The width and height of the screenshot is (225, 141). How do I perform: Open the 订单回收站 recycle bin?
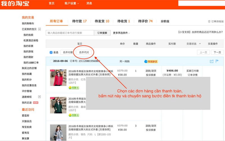click(215, 21)
